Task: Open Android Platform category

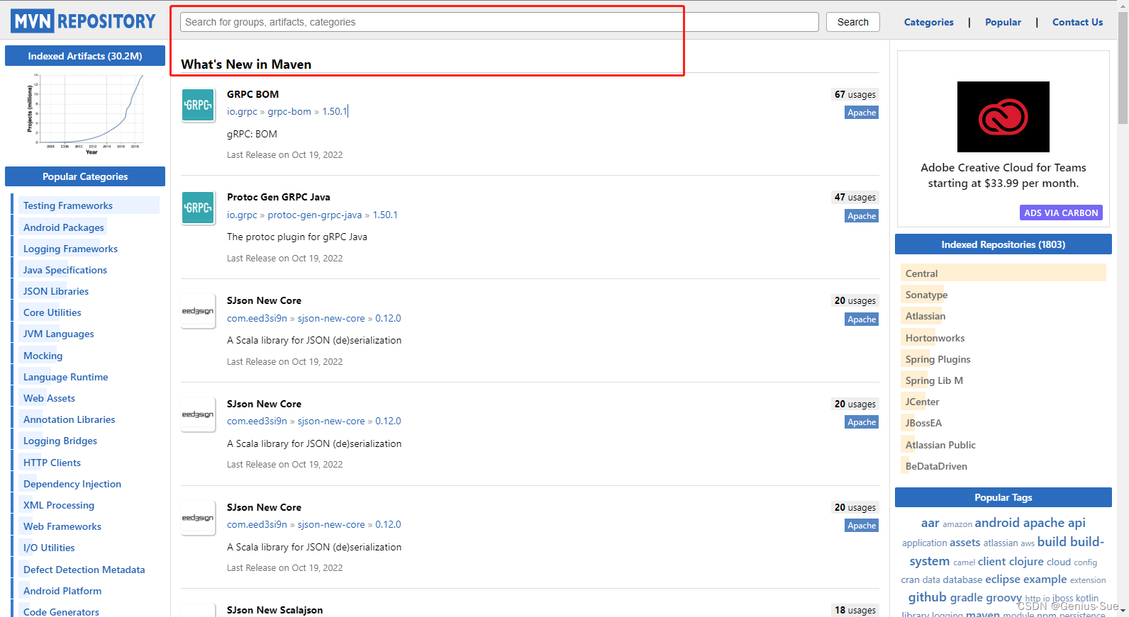Action: [62, 591]
